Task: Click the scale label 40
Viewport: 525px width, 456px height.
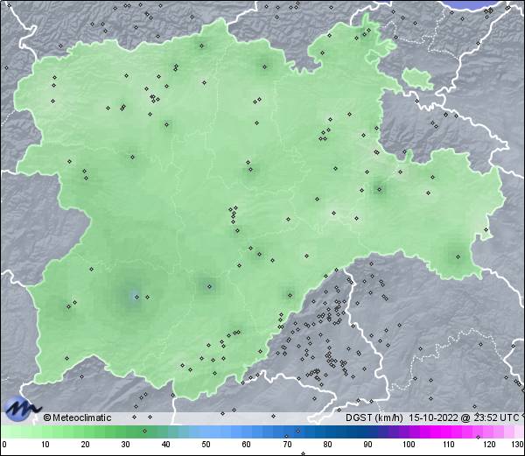Action: click(x=166, y=445)
